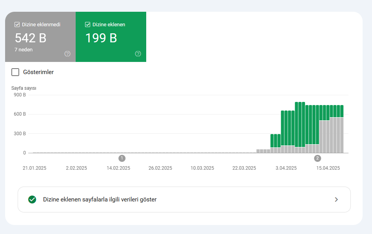Click the last gray bar near 15.04.2025
This screenshot has height=234, width=372.
tap(342, 135)
